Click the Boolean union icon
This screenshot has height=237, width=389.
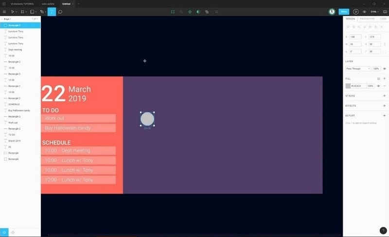[x=207, y=12]
